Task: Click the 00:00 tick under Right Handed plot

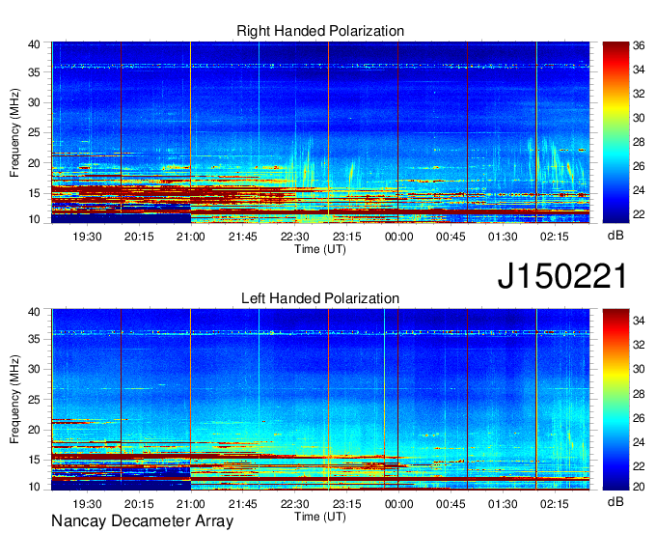Action: (x=398, y=237)
